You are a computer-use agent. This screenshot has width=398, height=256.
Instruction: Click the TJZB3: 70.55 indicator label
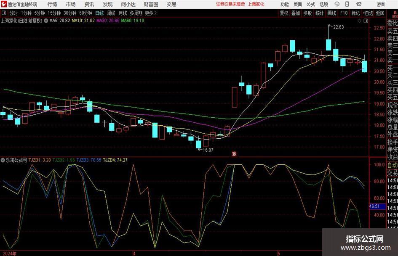point(89,160)
